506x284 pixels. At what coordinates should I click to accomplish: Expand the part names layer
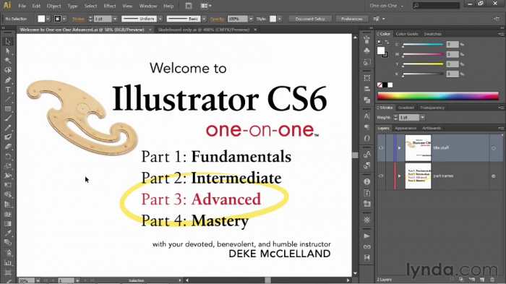(400, 176)
